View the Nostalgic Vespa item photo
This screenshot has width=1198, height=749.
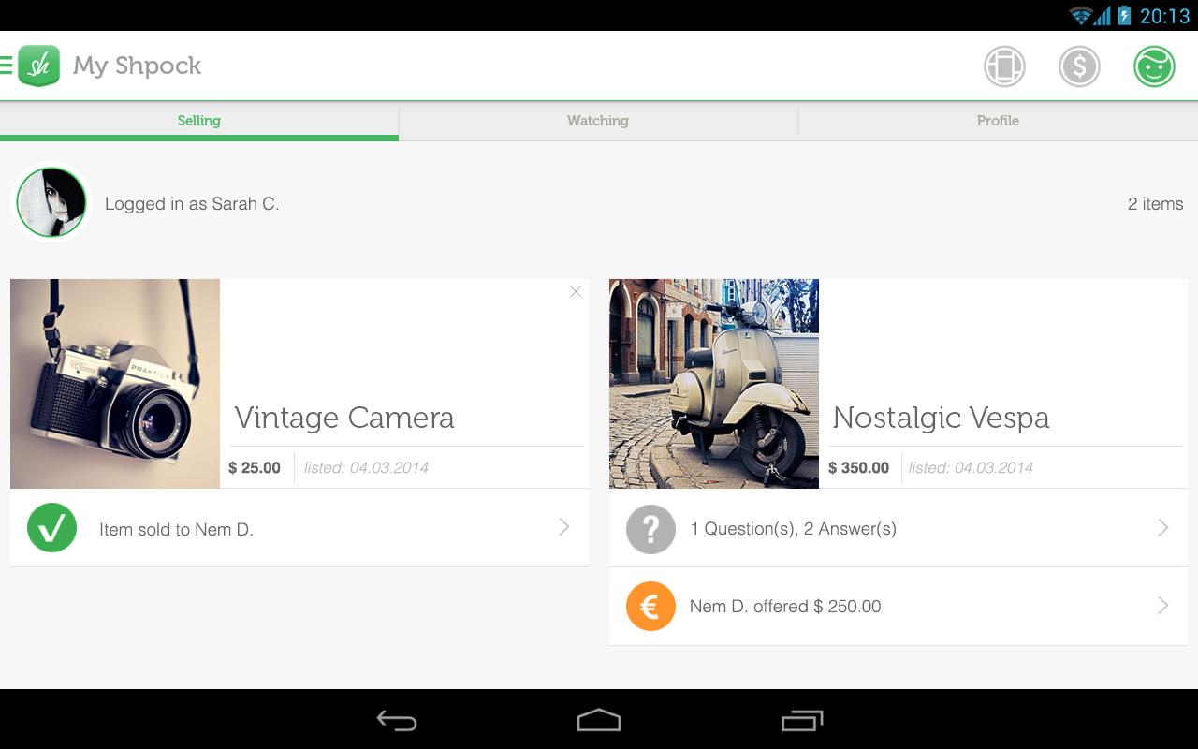coord(713,383)
